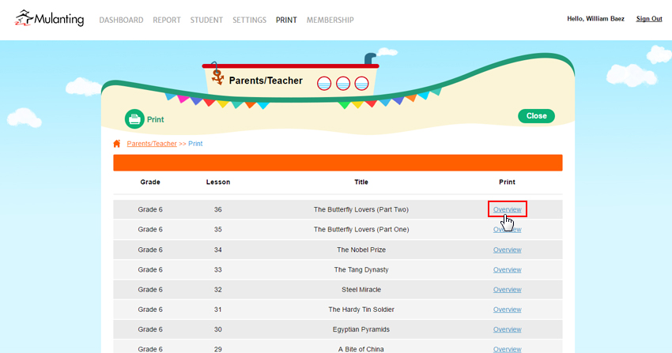This screenshot has height=353, width=672.
Task: Click lesson number 34
Action: 218,250
